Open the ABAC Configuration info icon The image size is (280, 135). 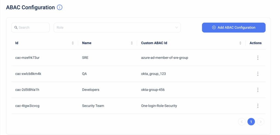[x=59, y=7]
